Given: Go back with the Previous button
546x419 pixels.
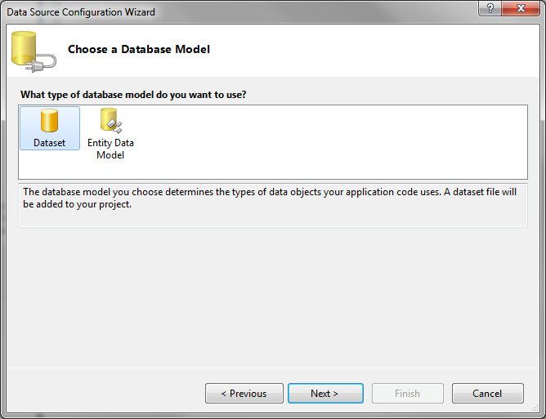Looking at the screenshot, I should [244, 394].
